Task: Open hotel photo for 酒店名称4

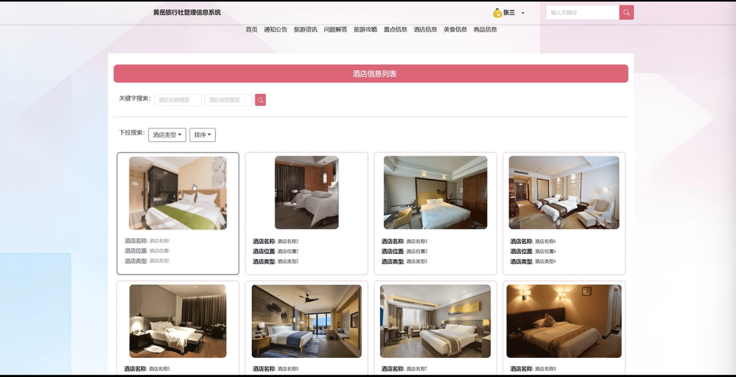Action: (x=564, y=192)
